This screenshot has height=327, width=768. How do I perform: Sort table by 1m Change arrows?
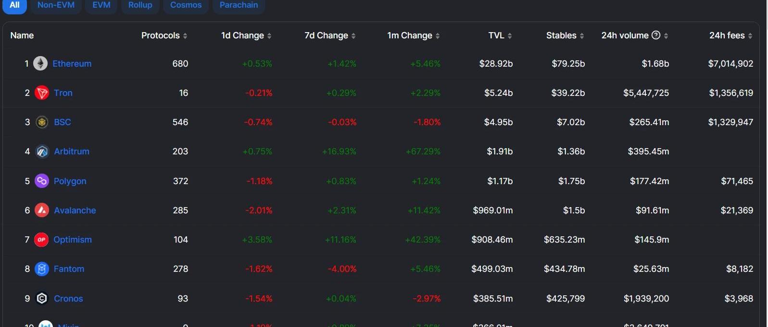[x=438, y=36]
